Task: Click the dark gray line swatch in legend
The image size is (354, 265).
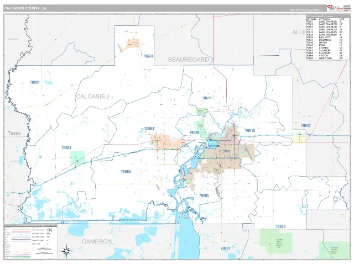Action: click(21, 239)
